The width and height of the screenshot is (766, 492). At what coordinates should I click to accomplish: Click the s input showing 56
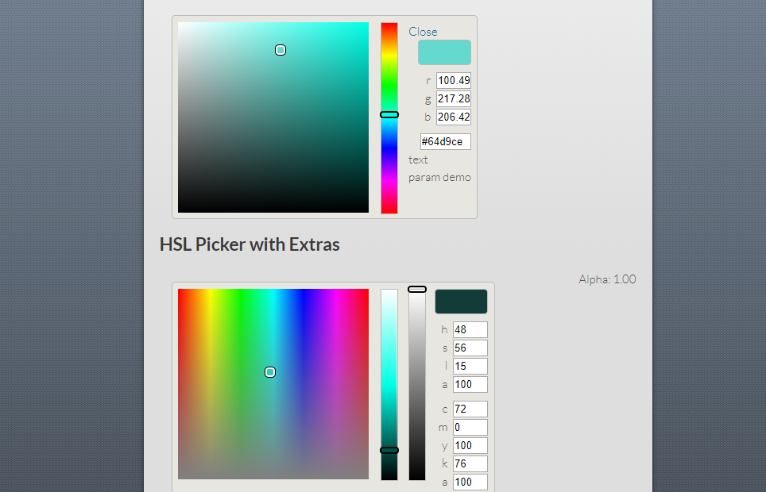470,348
